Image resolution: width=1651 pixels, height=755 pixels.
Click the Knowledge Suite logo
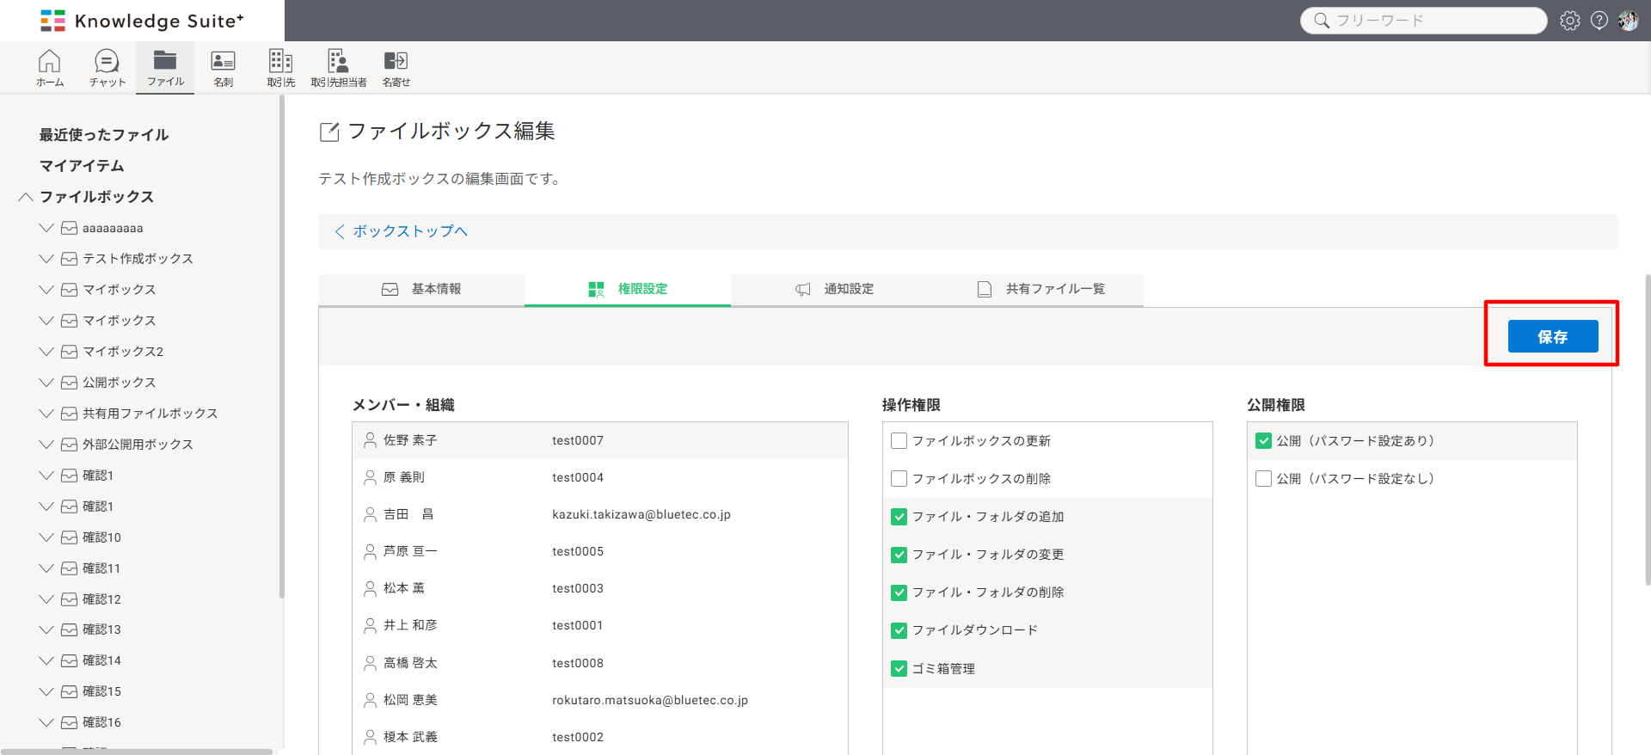[x=143, y=21]
